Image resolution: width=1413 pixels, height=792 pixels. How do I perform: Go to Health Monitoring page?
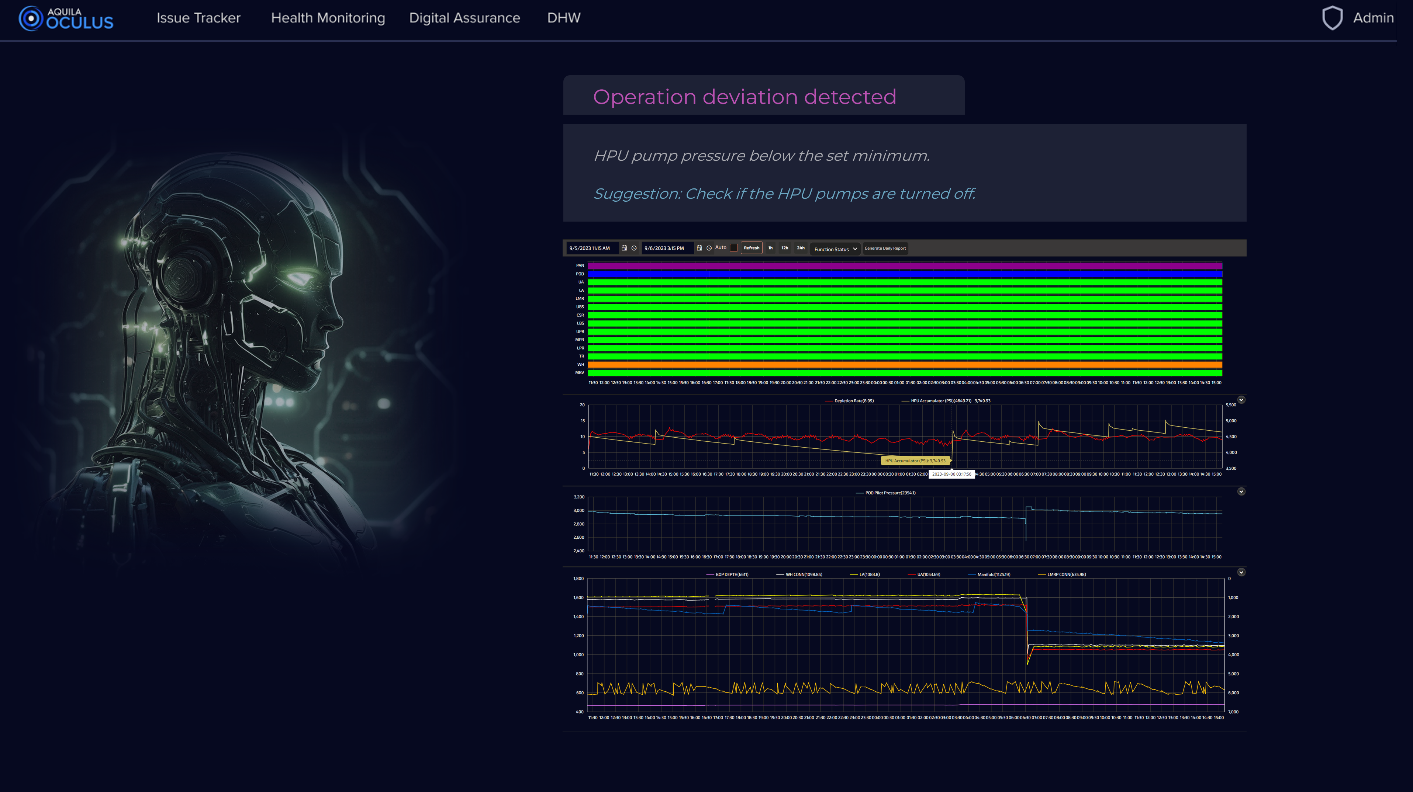tap(328, 18)
